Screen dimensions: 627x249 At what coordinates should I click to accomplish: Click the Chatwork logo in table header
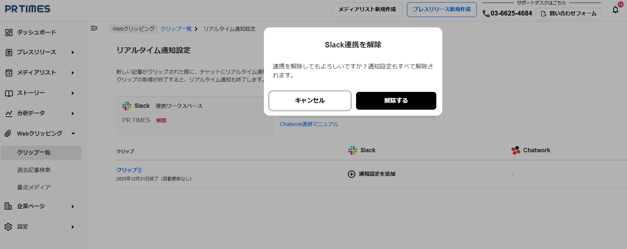(516, 150)
